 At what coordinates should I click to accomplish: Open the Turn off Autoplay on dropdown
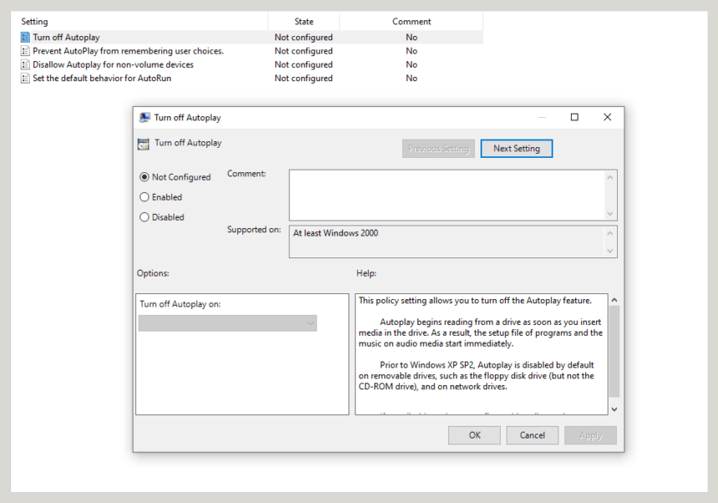[310, 323]
